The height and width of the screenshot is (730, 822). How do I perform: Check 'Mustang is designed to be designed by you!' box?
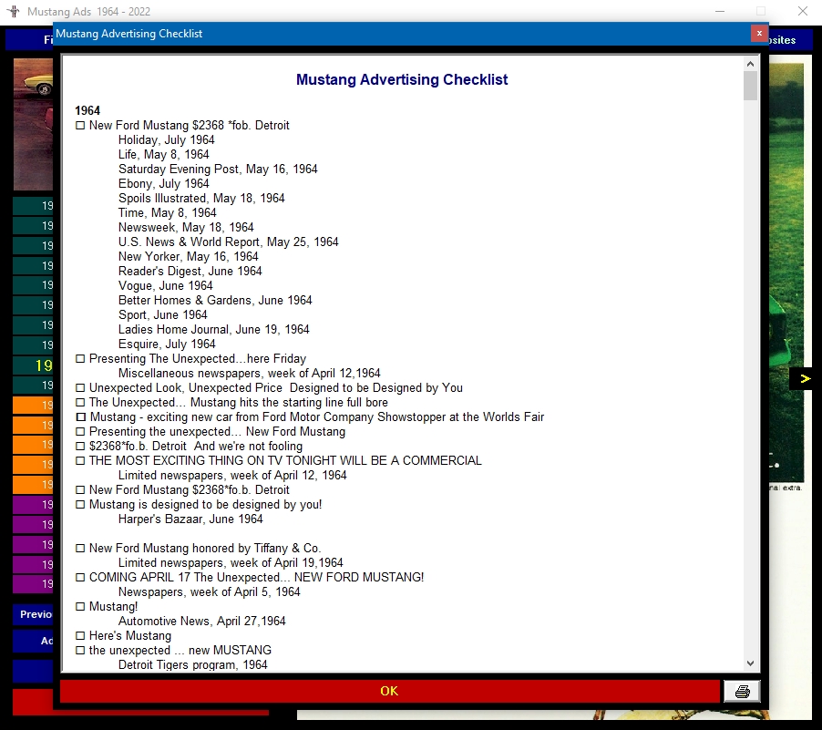pyautogui.click(x=80, y=505)
